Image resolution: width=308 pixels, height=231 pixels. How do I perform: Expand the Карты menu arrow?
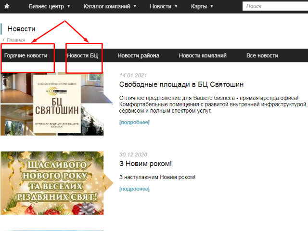(x=212, y=6)
